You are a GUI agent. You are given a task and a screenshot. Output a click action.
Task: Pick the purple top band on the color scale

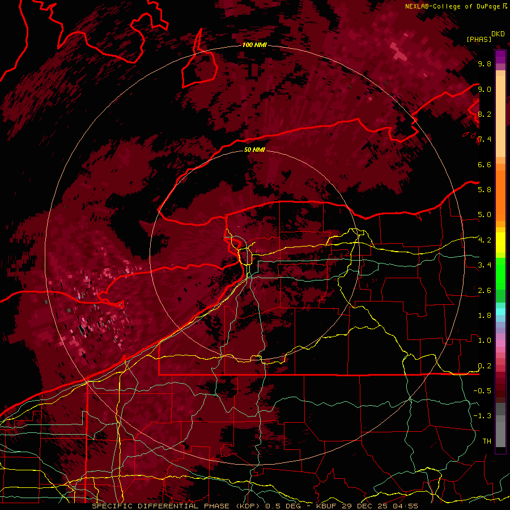pos(500,57)
